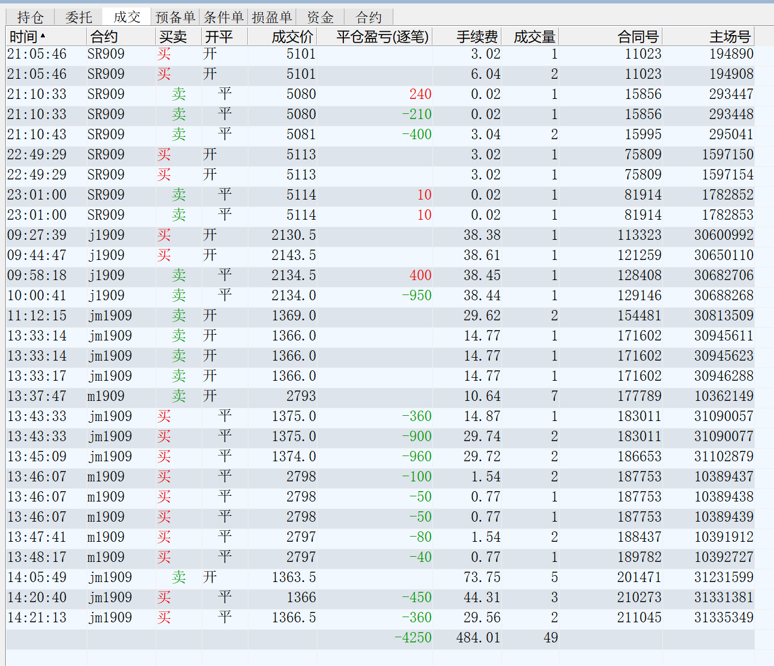Open the 条件单 tab

coord(224,17)
